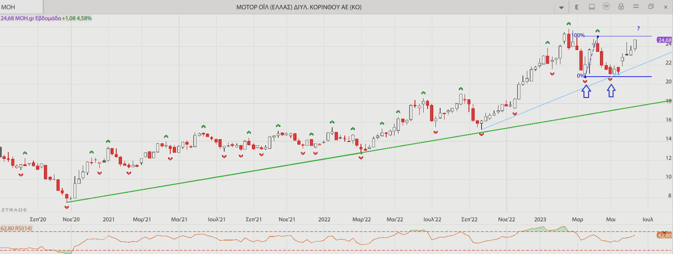
Task: Click the price axis value 14
Action: [668, 139]
